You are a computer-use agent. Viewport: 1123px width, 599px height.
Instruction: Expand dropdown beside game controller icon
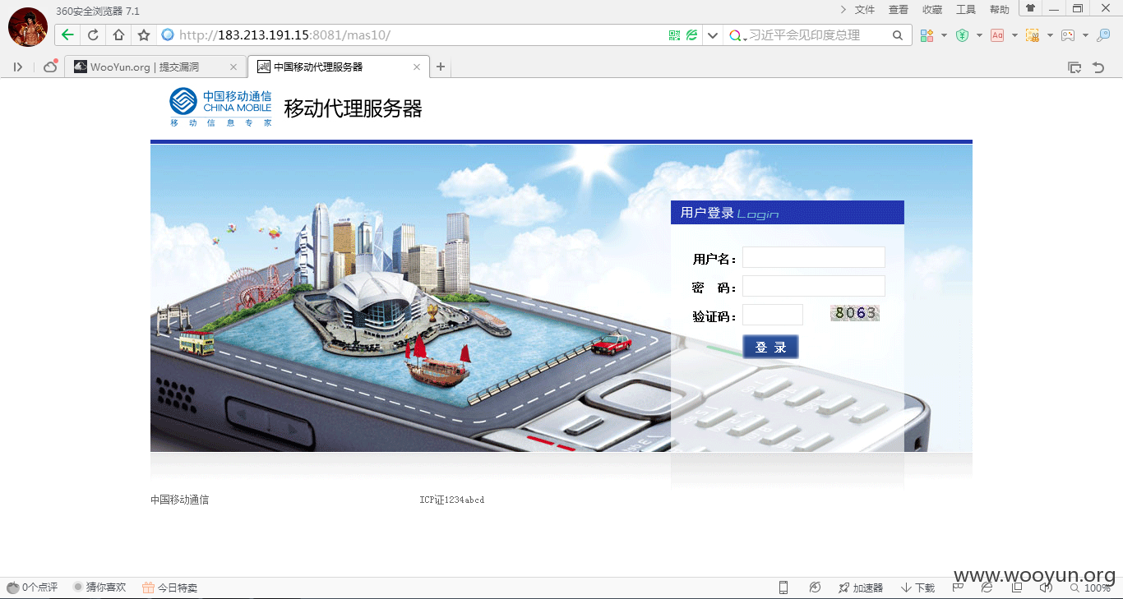[1085, 35]
